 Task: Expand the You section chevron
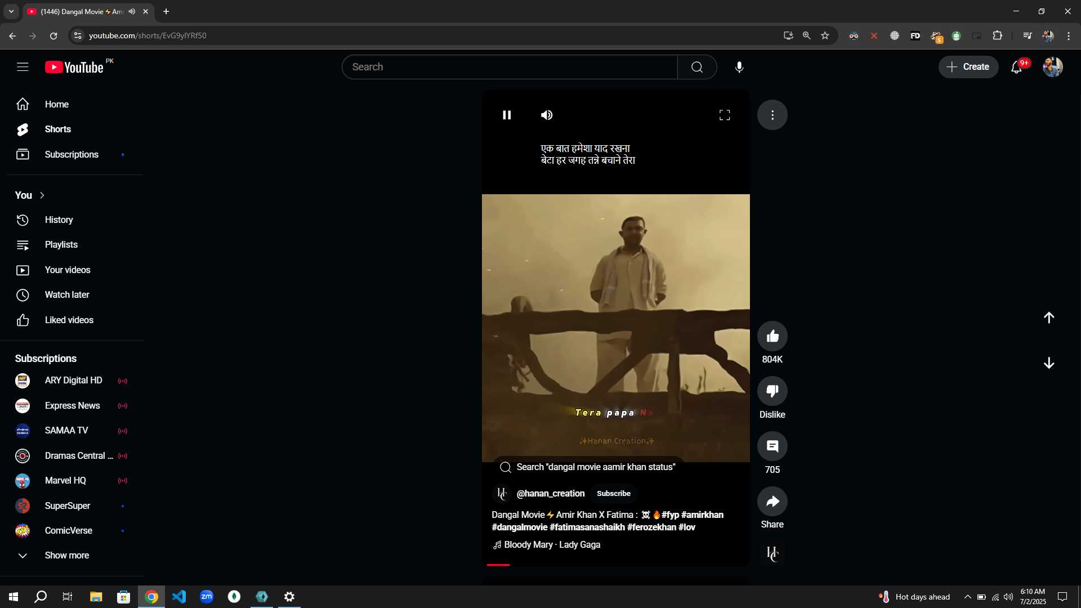[x=42, y=195]
